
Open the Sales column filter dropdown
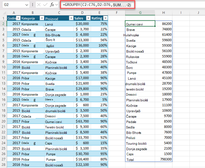pos(89,18)
